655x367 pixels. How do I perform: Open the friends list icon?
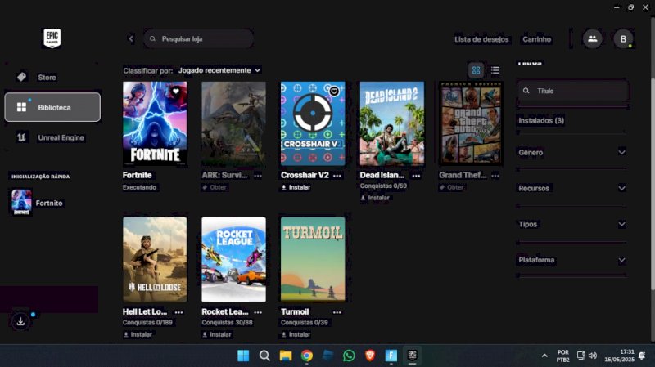click(x=592, y=38)
